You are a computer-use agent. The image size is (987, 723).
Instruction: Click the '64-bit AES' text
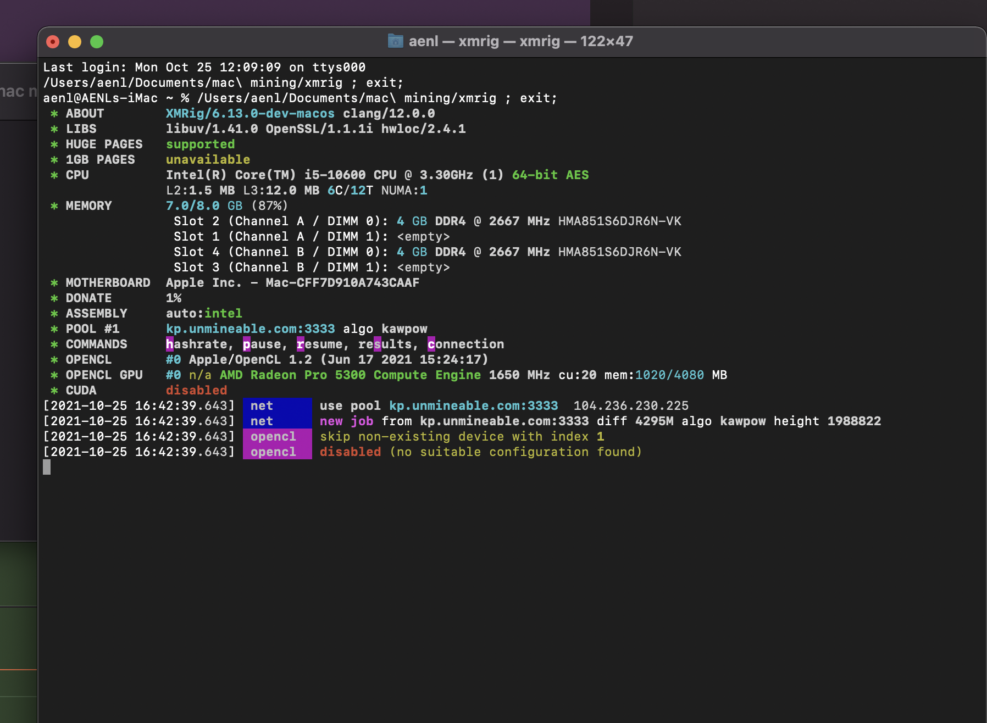pyautogui.click(x=551, y=175)
